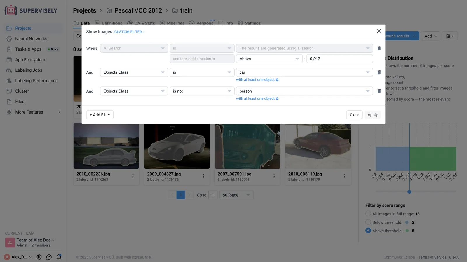Click the score threshold slider handle
The image size is (467, 262).
(x=409, y=192)
